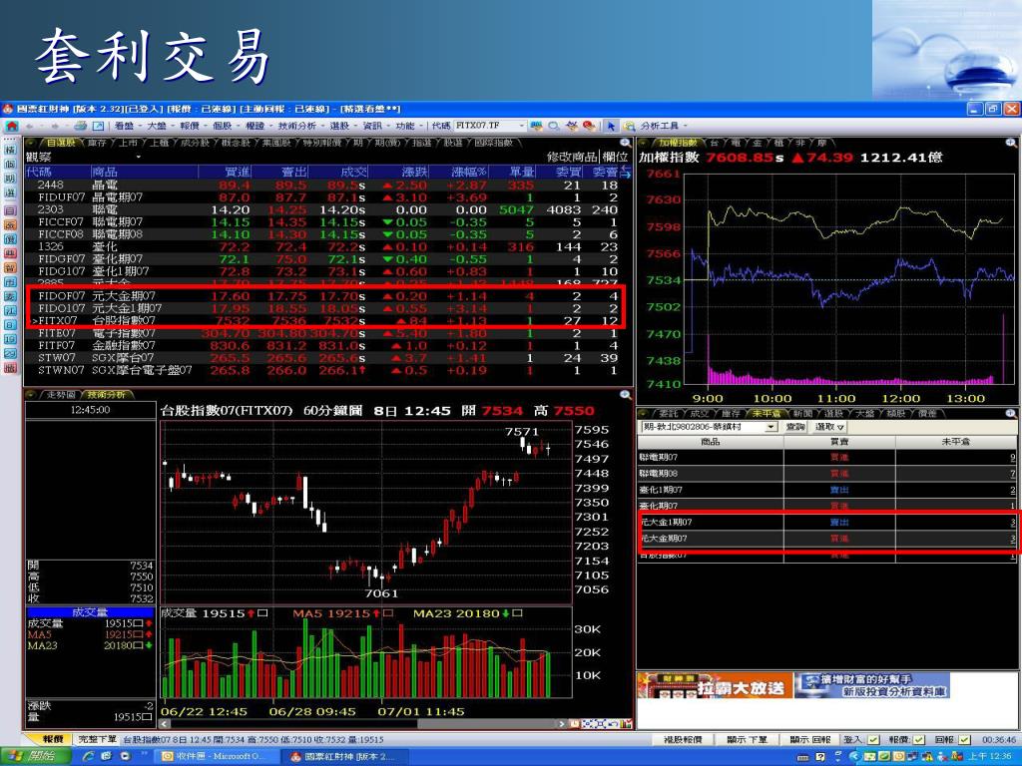Viewport: 1022px width, 766px height.
Task: Click the 修改商品 button
Action: tap(572, 157)
